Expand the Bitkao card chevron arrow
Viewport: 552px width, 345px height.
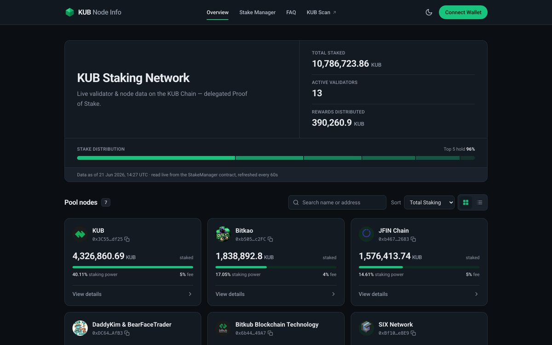pos(333,294)
